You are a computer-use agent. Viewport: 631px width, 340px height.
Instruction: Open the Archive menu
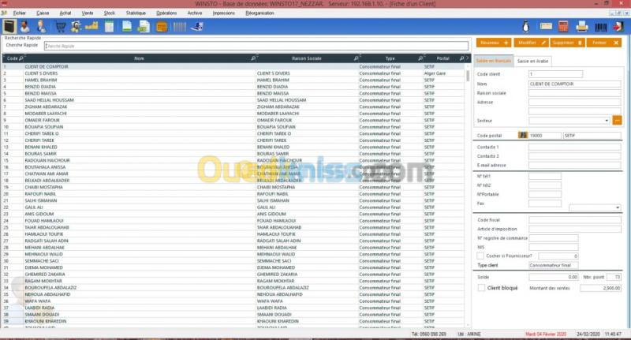click(x=195, y=13)
